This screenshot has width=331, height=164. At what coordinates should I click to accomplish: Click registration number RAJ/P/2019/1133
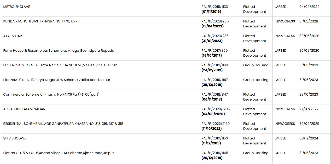pos(214,7)
